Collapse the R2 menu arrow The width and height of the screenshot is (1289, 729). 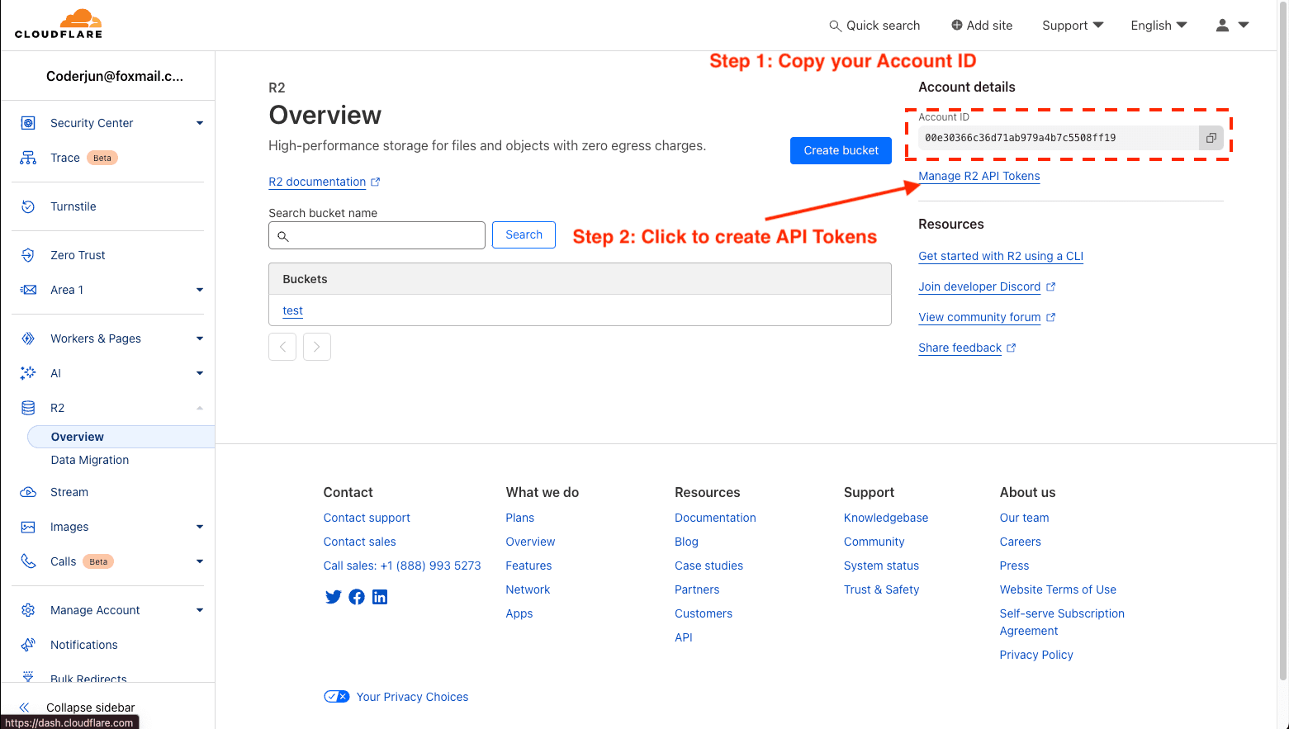click(200, 408)
